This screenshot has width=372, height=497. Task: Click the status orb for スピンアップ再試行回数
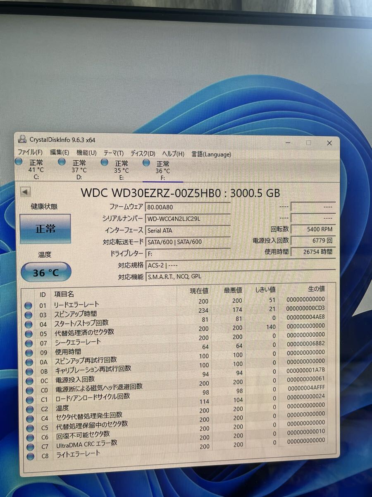pyautogui.click(x=29, y=362)
